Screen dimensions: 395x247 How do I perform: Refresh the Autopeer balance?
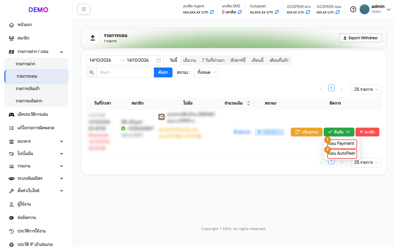[x=277, y=12]
